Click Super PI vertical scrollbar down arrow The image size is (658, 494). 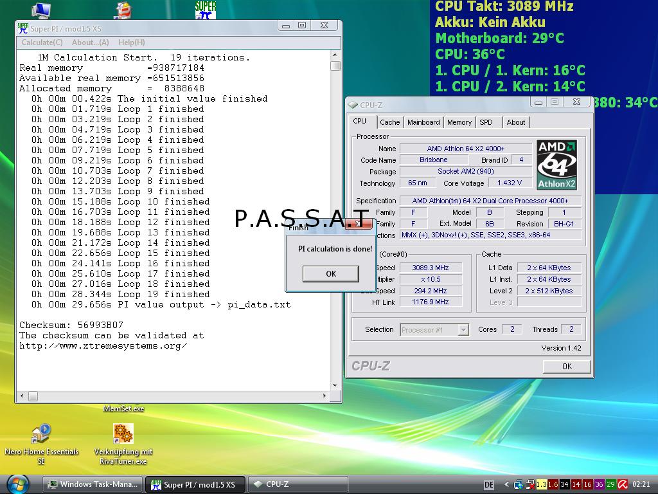click(x=335, y=385)
